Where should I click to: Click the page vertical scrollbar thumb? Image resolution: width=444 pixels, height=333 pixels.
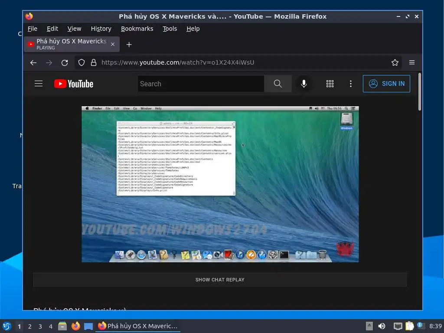[419, 92]
